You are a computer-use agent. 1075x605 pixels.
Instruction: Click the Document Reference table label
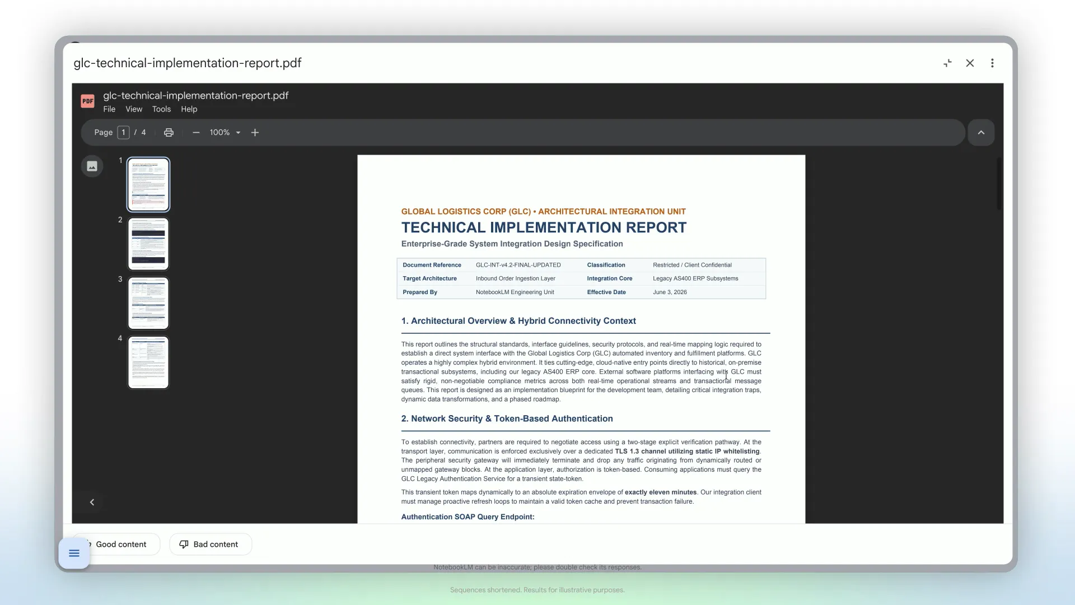[432, 265]
